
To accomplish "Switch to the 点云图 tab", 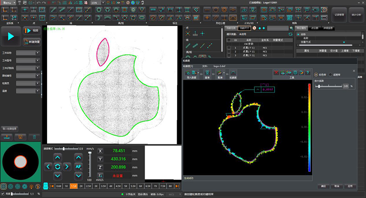I will coord(315,28).
